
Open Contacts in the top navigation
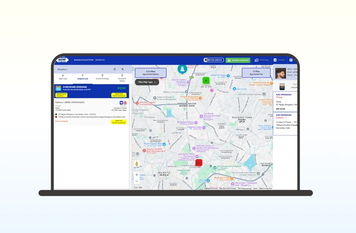point(279,60)
